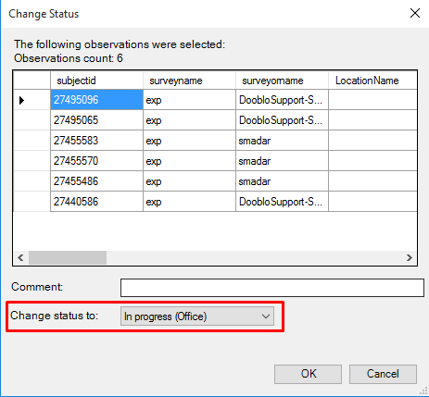This screenshot has width=429, height=397.
Task: Click the smadar surveyor cell for 27455486
Action: coord(282,181)
